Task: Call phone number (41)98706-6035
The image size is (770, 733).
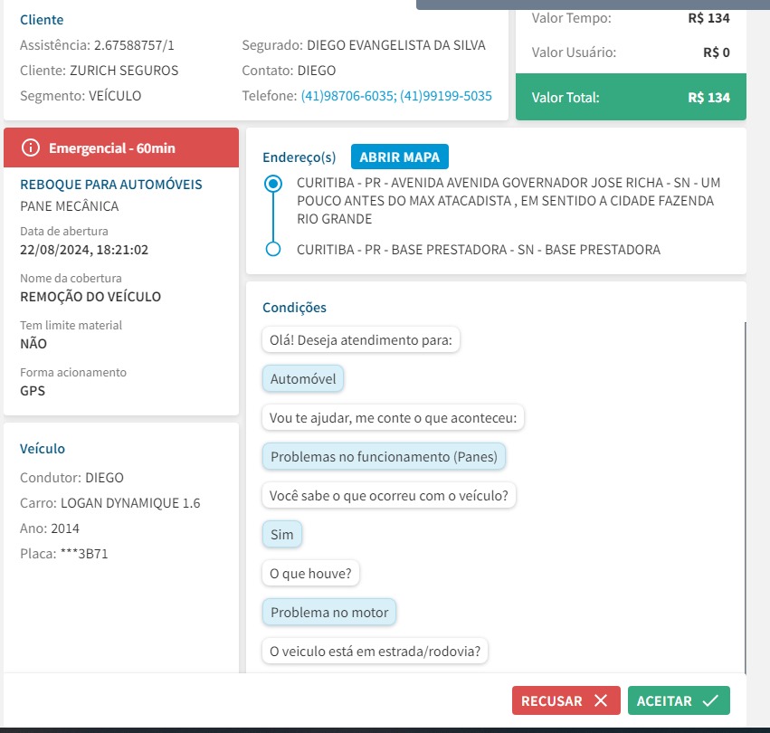Action: tap(348, 95)
